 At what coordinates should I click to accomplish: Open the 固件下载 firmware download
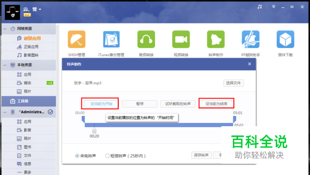click(x=285, y=39)
